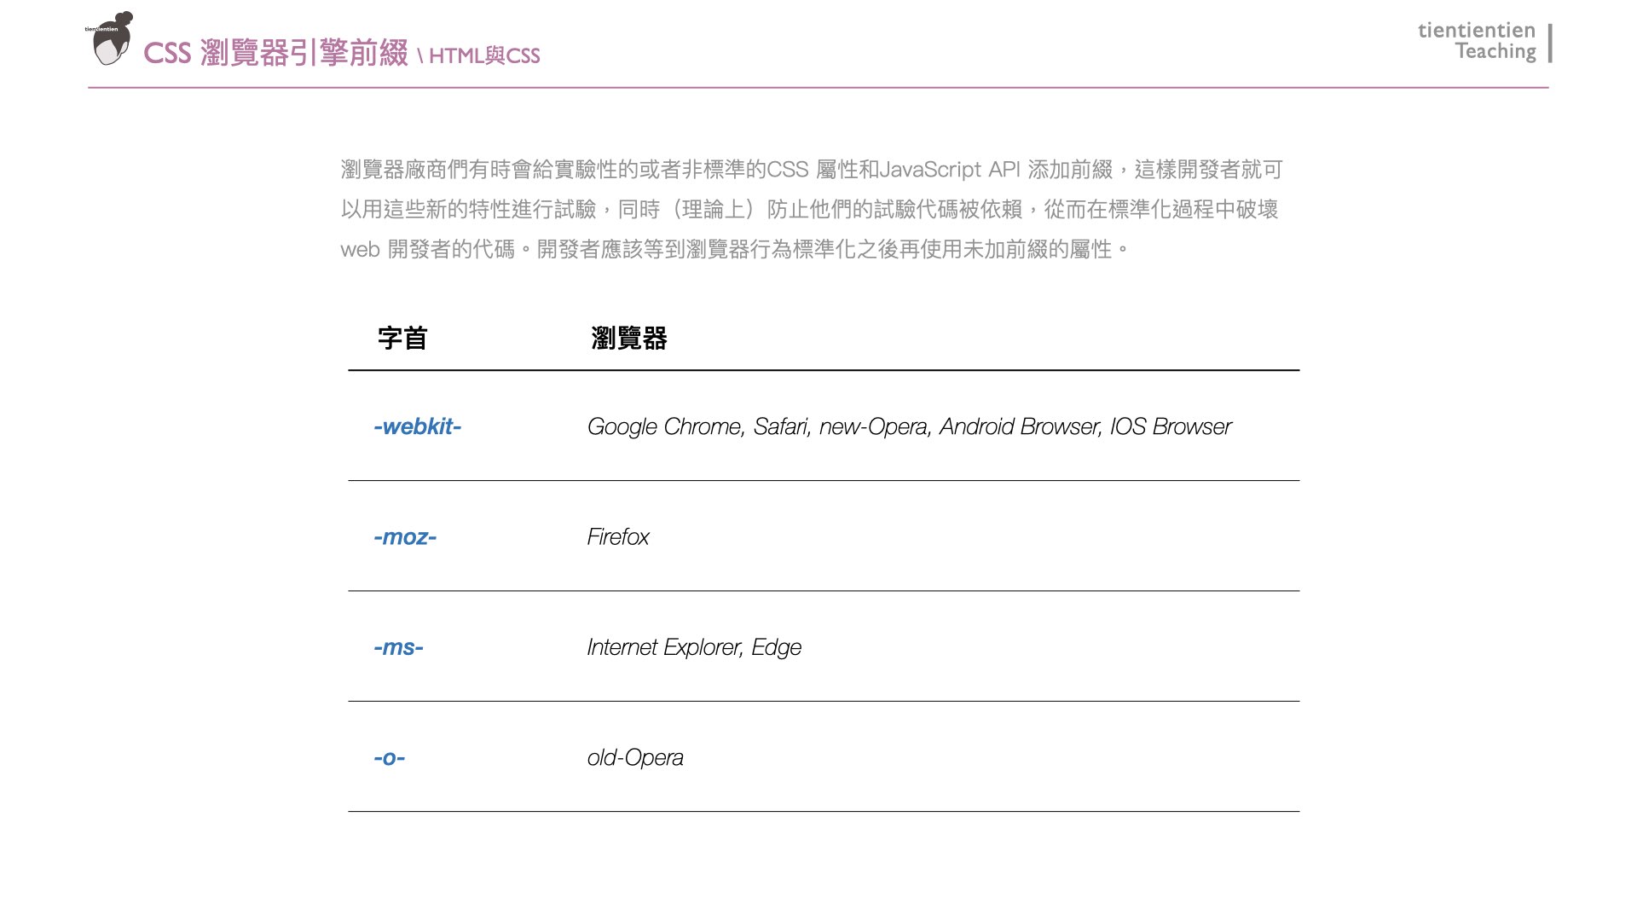The image size is (1637, 921).
Task: Select the -webkit- prefix
Action: 417,426
